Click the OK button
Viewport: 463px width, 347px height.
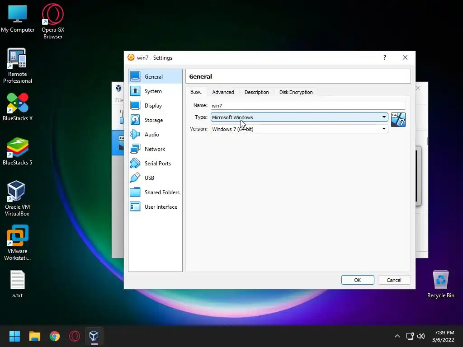click(x=358, y=280)
